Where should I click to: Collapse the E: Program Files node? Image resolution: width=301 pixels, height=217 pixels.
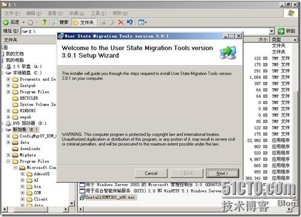point(8,161)
